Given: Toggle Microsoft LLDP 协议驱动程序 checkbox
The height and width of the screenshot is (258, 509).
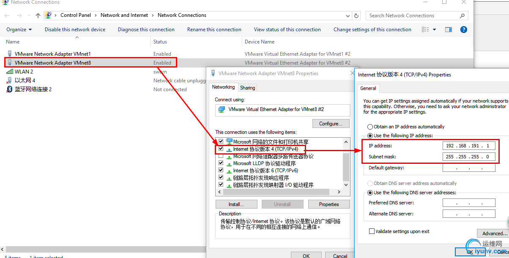Looking at the screenshot, I should coord(221,163).
